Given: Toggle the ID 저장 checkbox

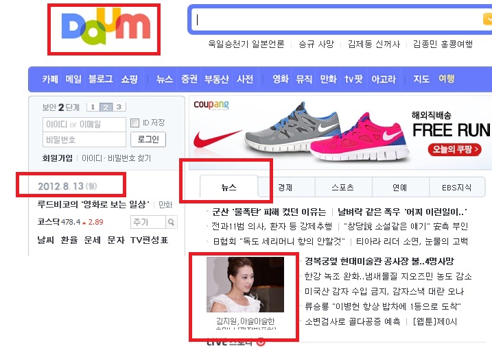Looking at the screenshot, I should pos(134,123).
